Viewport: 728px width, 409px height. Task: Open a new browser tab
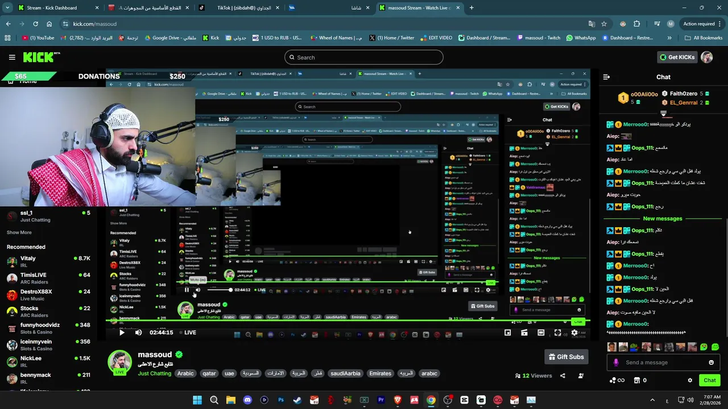471,8
